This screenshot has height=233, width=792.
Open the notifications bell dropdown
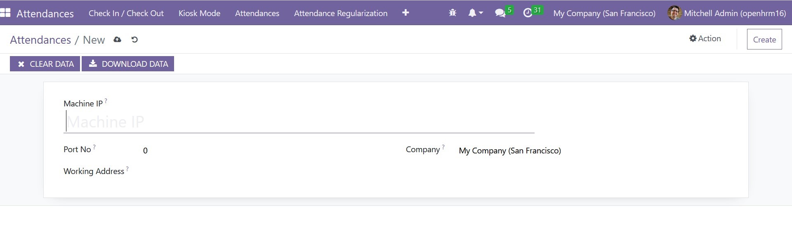pos(475,13)
